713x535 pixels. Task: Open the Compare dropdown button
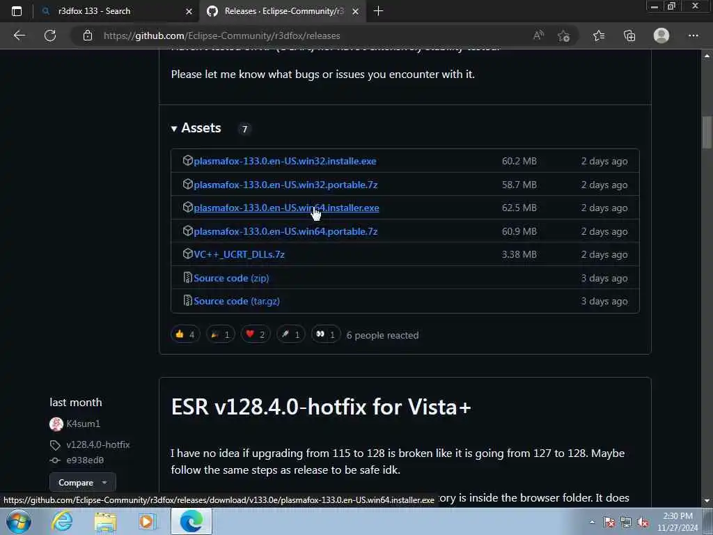click(x=83, y=482)
